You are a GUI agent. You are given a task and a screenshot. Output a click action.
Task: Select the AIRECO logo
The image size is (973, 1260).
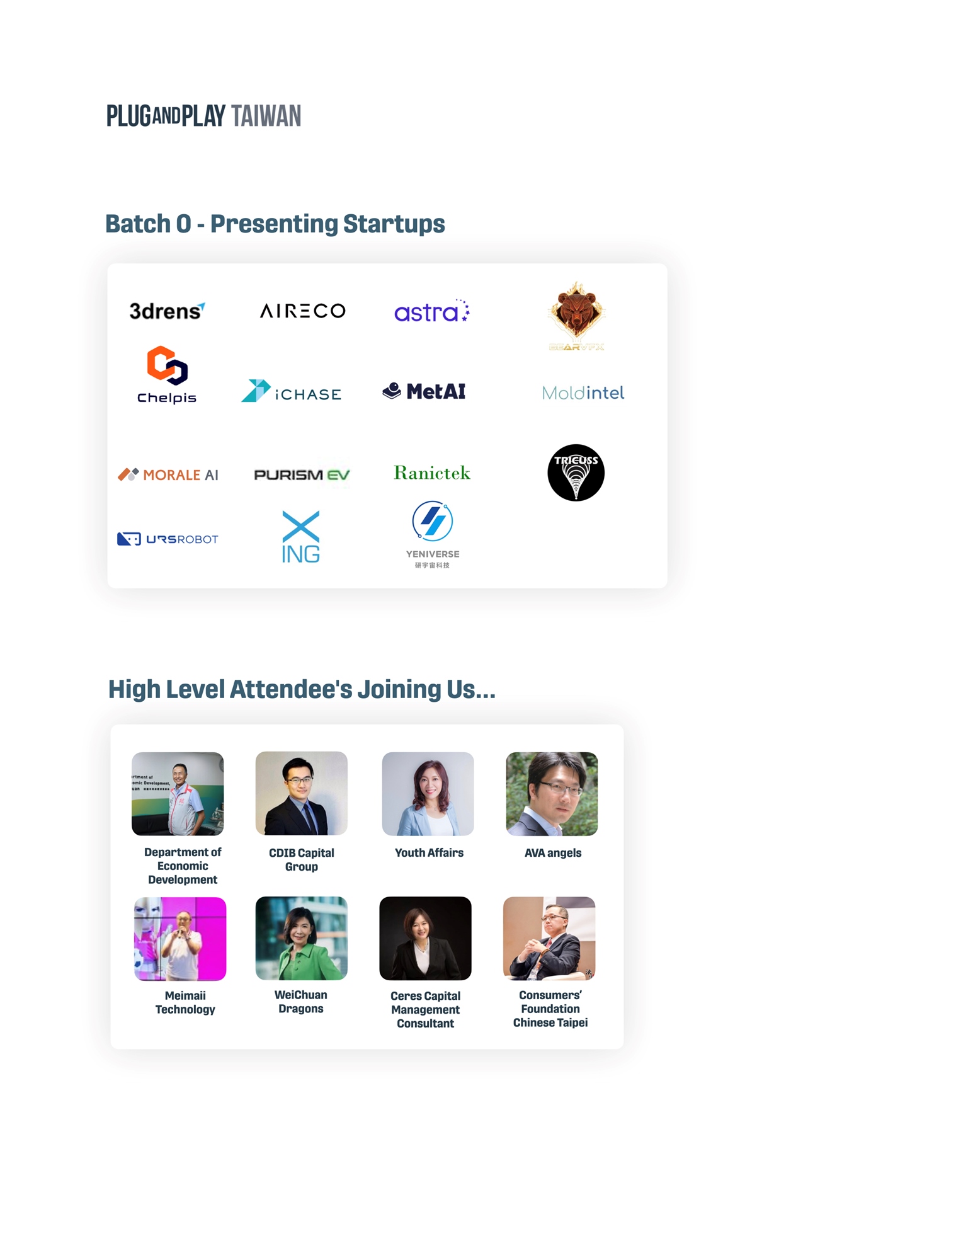coord(302,311)
